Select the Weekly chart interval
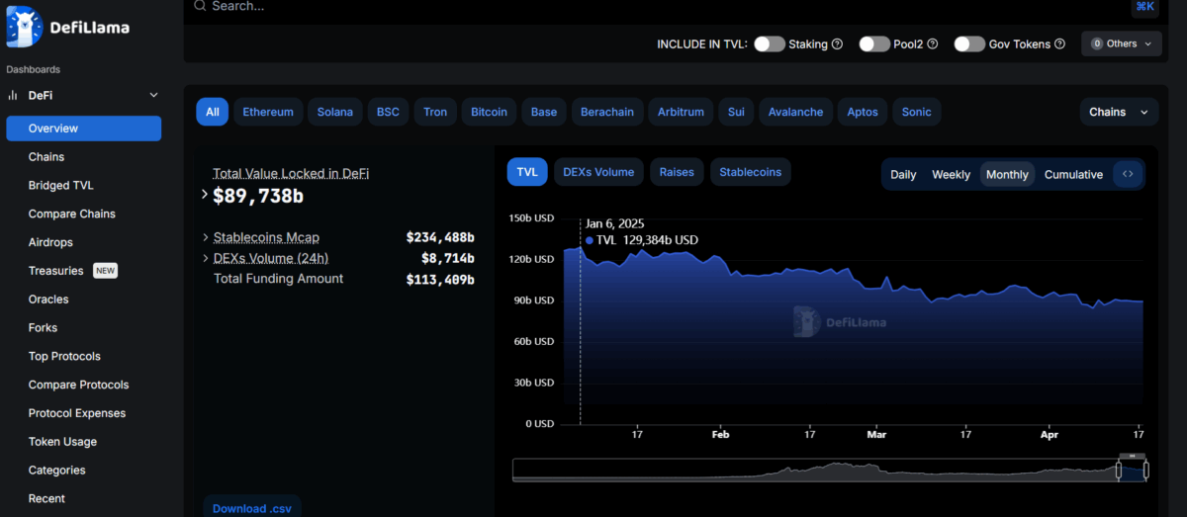 point(951,175)
